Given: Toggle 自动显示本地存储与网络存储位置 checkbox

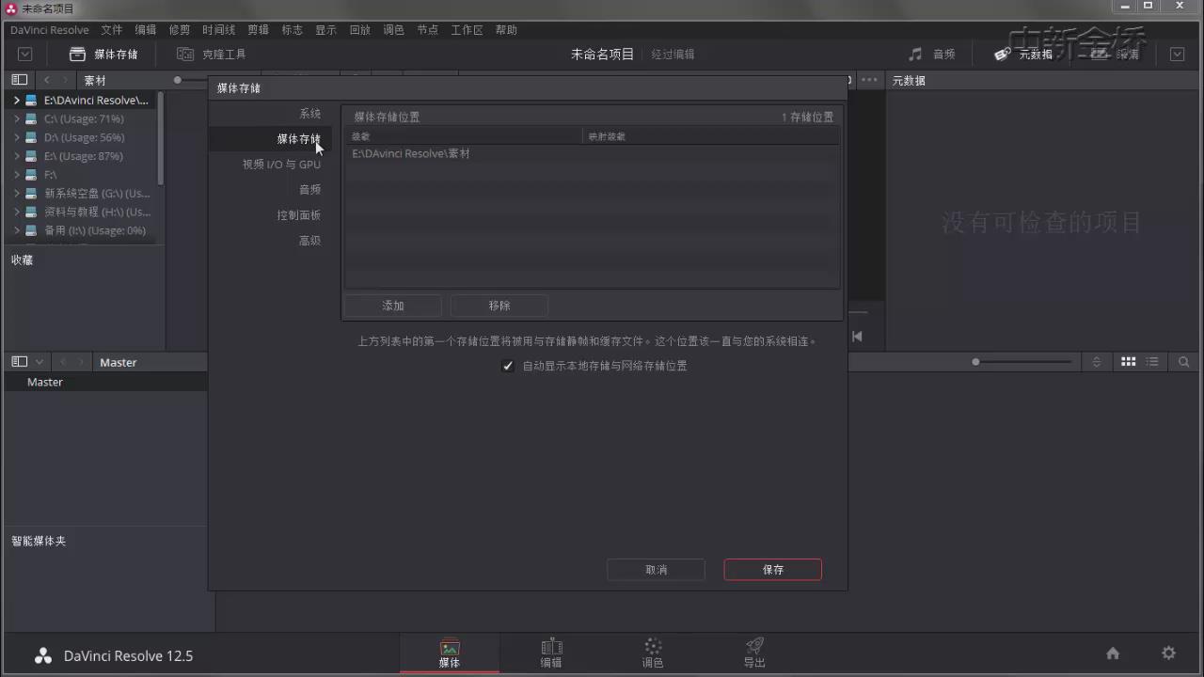Looking at the screenshot, I should pyautogui.click(x=508, y=366).
